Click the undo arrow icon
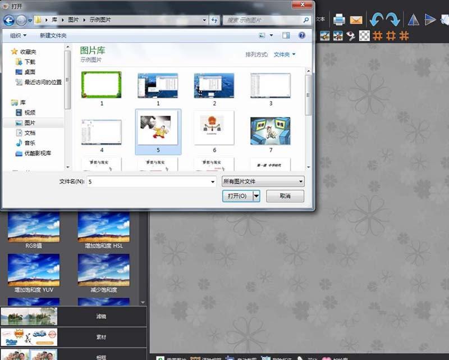Viewport: 449px width, 360px height. click(x=375, y=20)
